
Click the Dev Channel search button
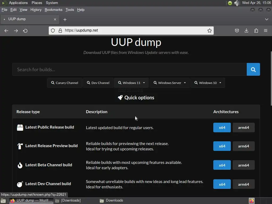(98, 83)
